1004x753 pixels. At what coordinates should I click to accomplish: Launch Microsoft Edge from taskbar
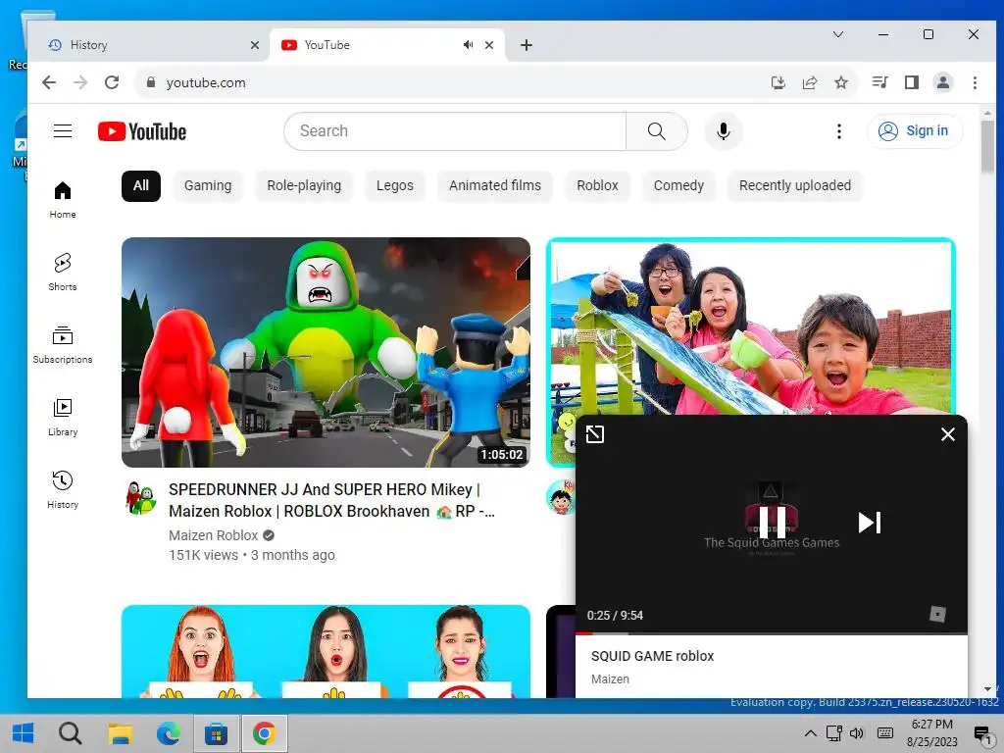(x=169, y=733)
